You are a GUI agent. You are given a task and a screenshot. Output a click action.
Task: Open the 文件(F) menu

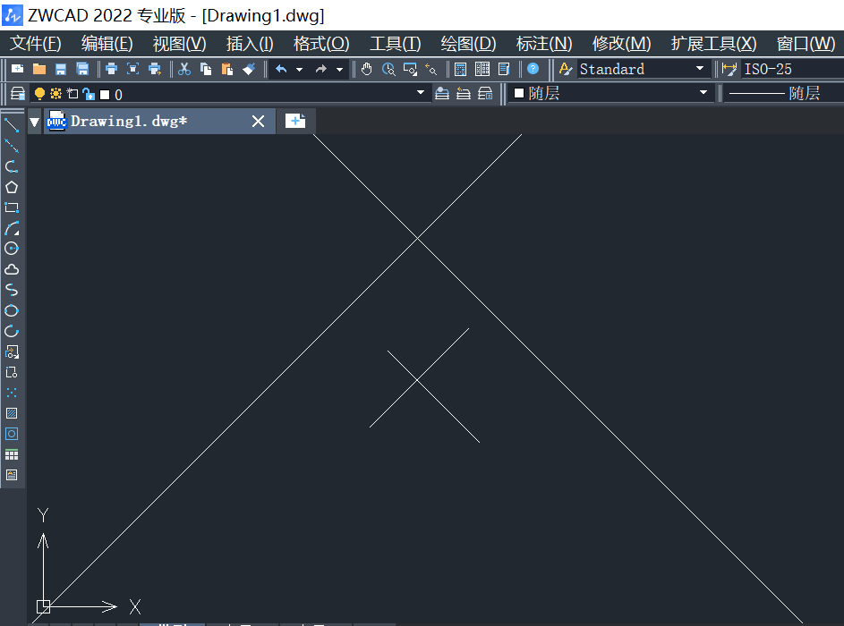click(x=36, y=44)
